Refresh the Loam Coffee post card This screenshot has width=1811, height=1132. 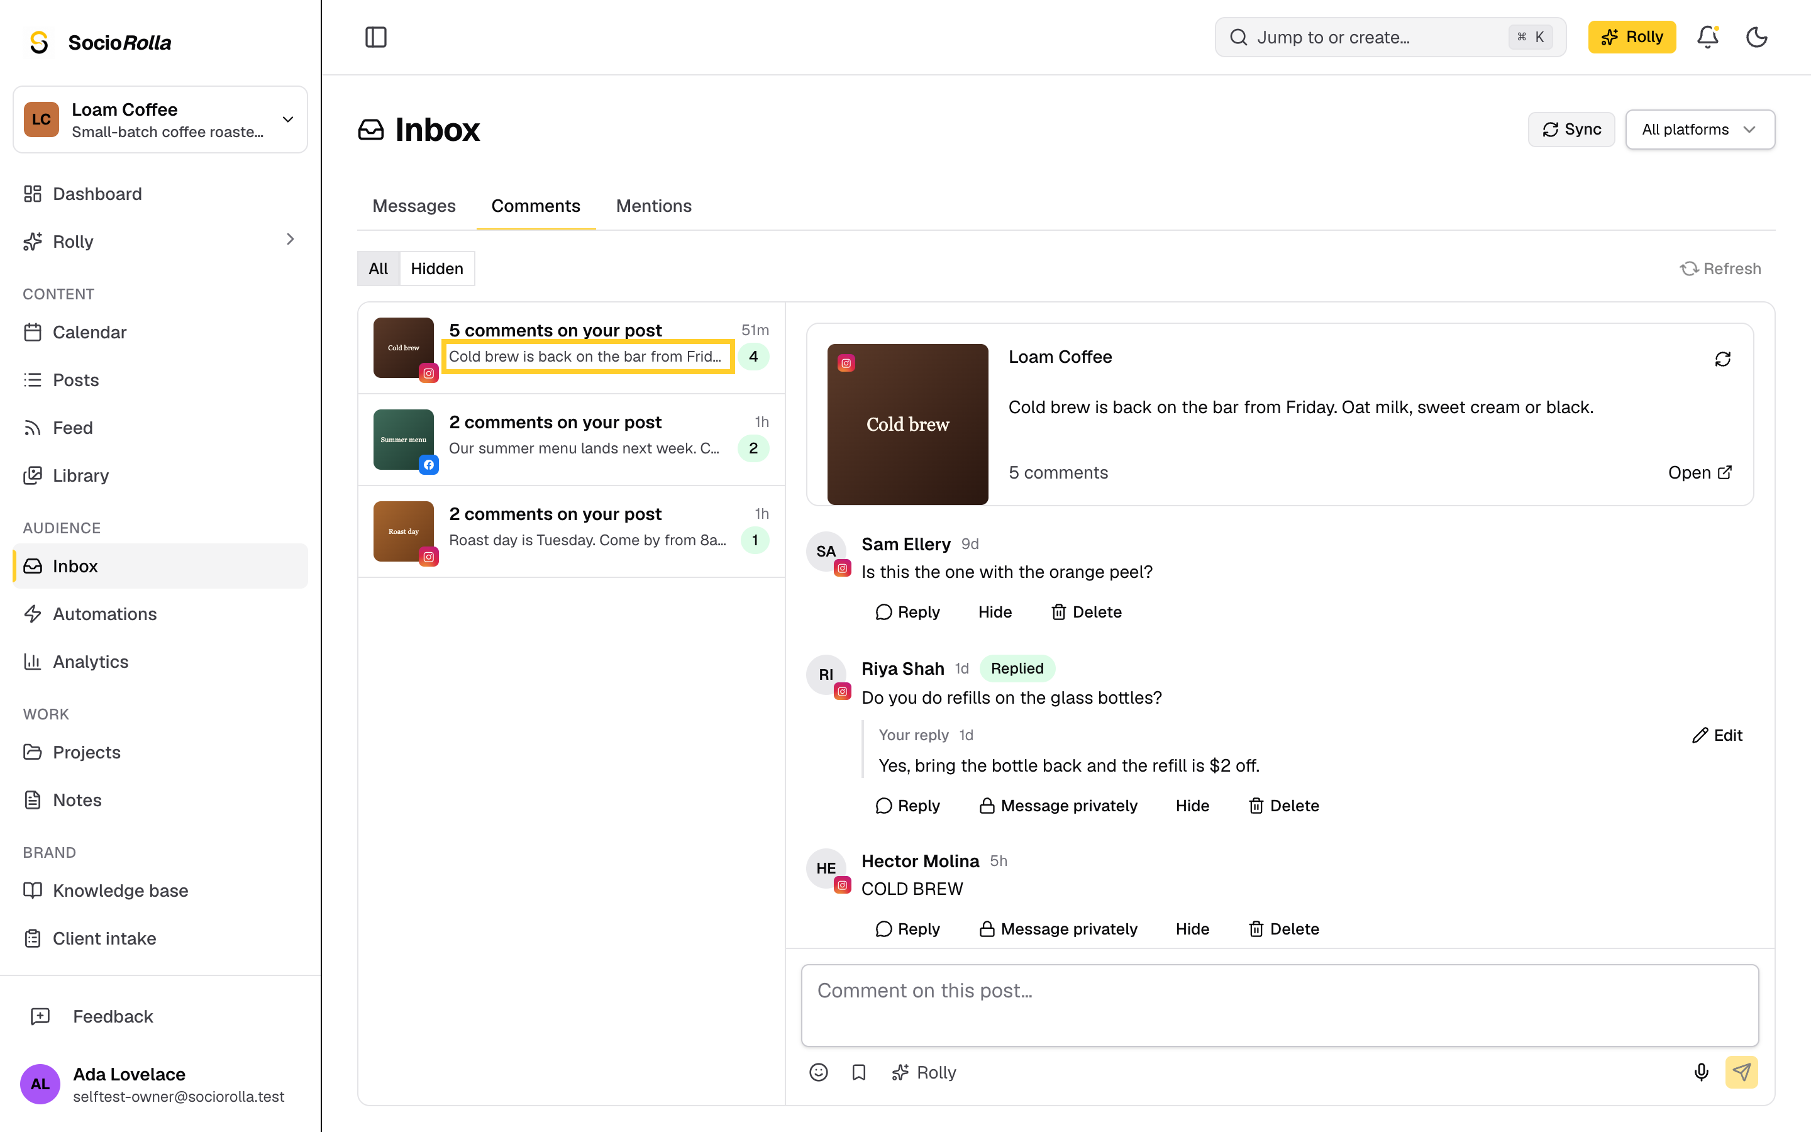(1723, 359)
